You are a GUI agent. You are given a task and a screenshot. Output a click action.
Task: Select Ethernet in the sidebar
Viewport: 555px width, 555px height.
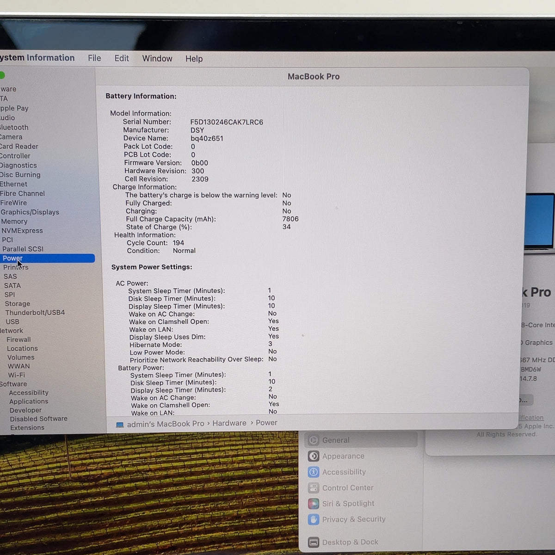click(13, 184)
